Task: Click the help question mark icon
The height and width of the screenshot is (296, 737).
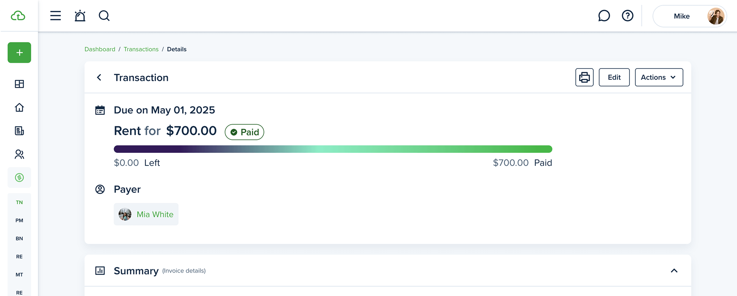Action: click(628, 16)
